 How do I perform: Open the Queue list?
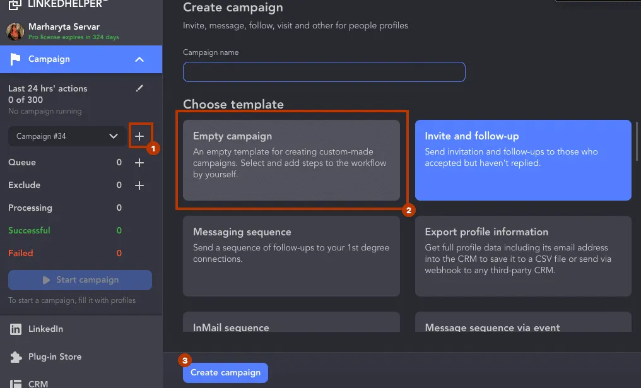click(22, 162)
